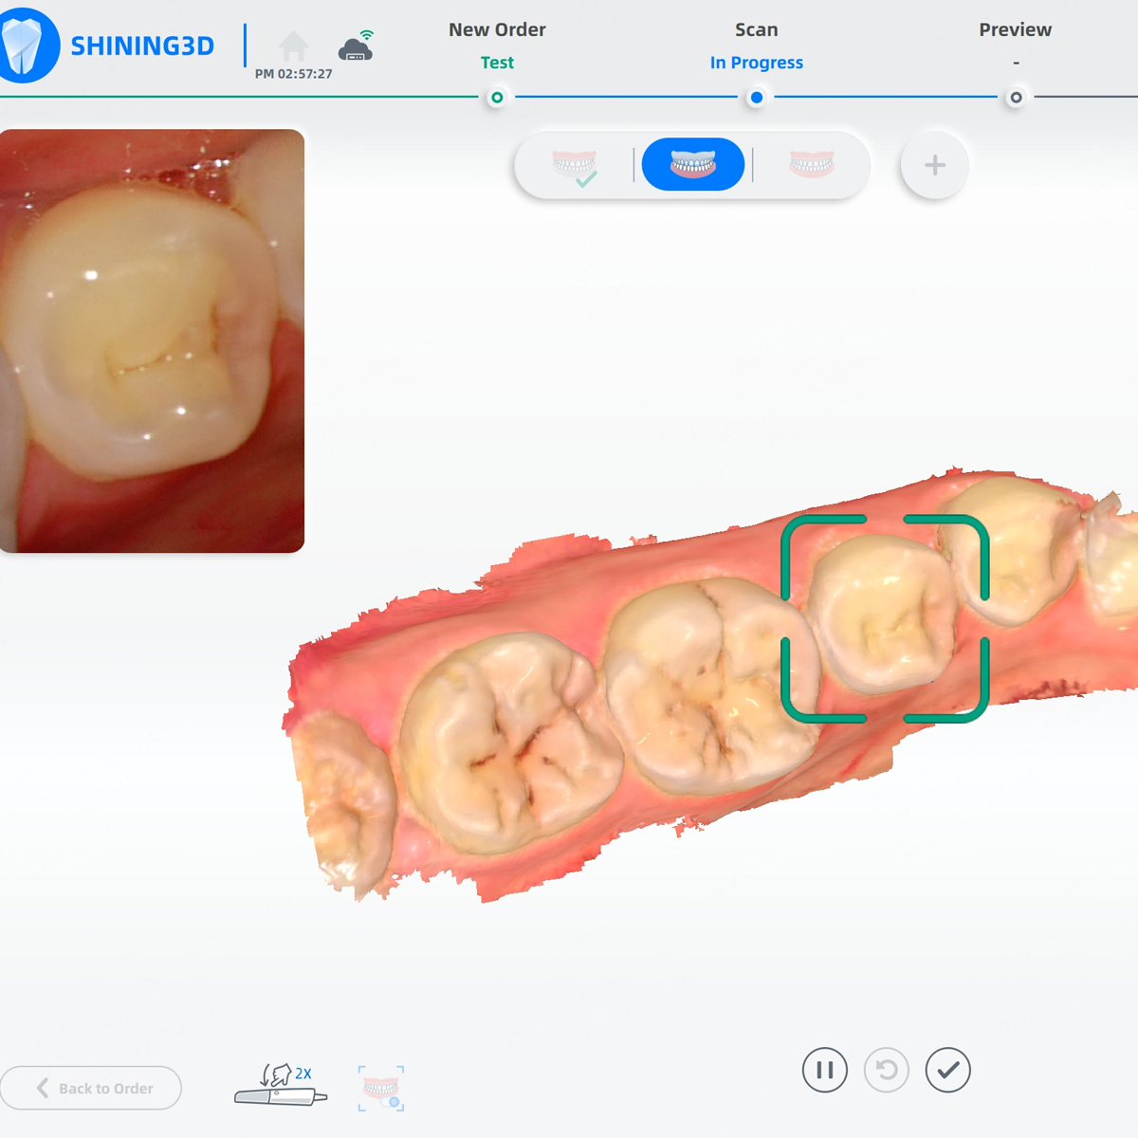Select the completed upper jaw scan toggle
Viewport: 1138px width, 1138px height.
point(576,164)
